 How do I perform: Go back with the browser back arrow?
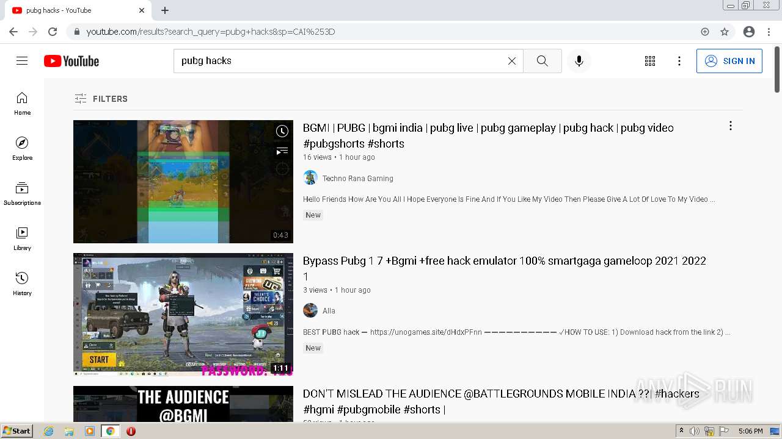point(13,32)
